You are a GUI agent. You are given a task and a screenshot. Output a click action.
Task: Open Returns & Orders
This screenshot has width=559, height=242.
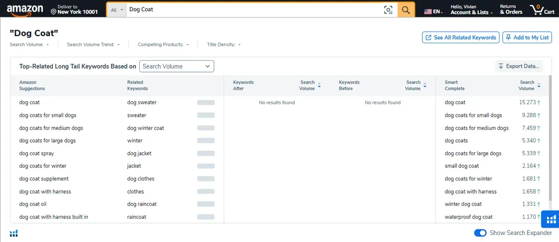511,10
